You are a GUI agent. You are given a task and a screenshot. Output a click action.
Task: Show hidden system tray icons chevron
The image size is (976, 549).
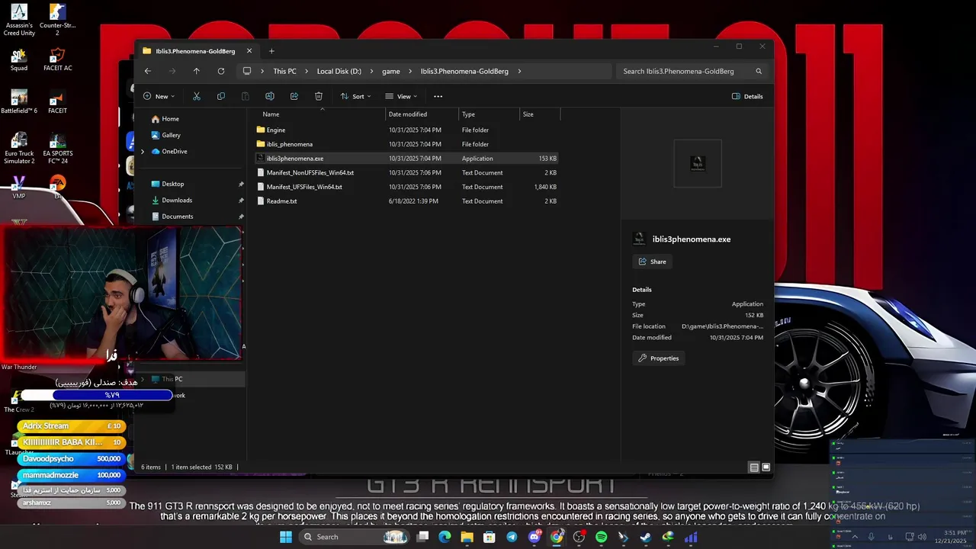[x=855, y=537]
